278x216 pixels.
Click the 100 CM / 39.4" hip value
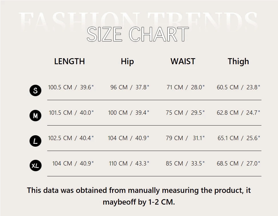click(x=129, y=113)
